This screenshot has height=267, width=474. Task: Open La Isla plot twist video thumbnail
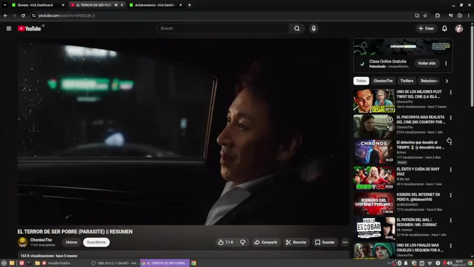pos(374,101)
